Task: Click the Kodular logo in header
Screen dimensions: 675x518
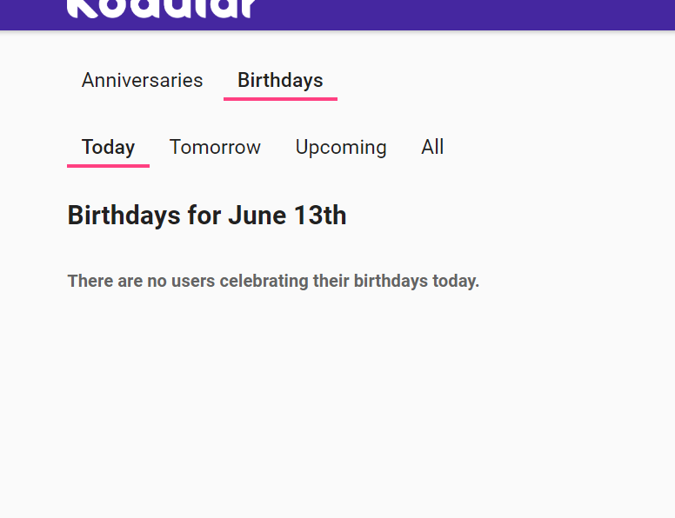Action: (x=162, y=9)
